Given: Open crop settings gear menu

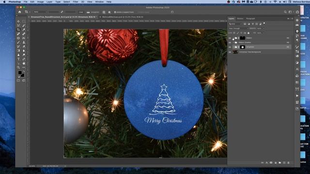Looking at the screenshot, I should point(109,12).
